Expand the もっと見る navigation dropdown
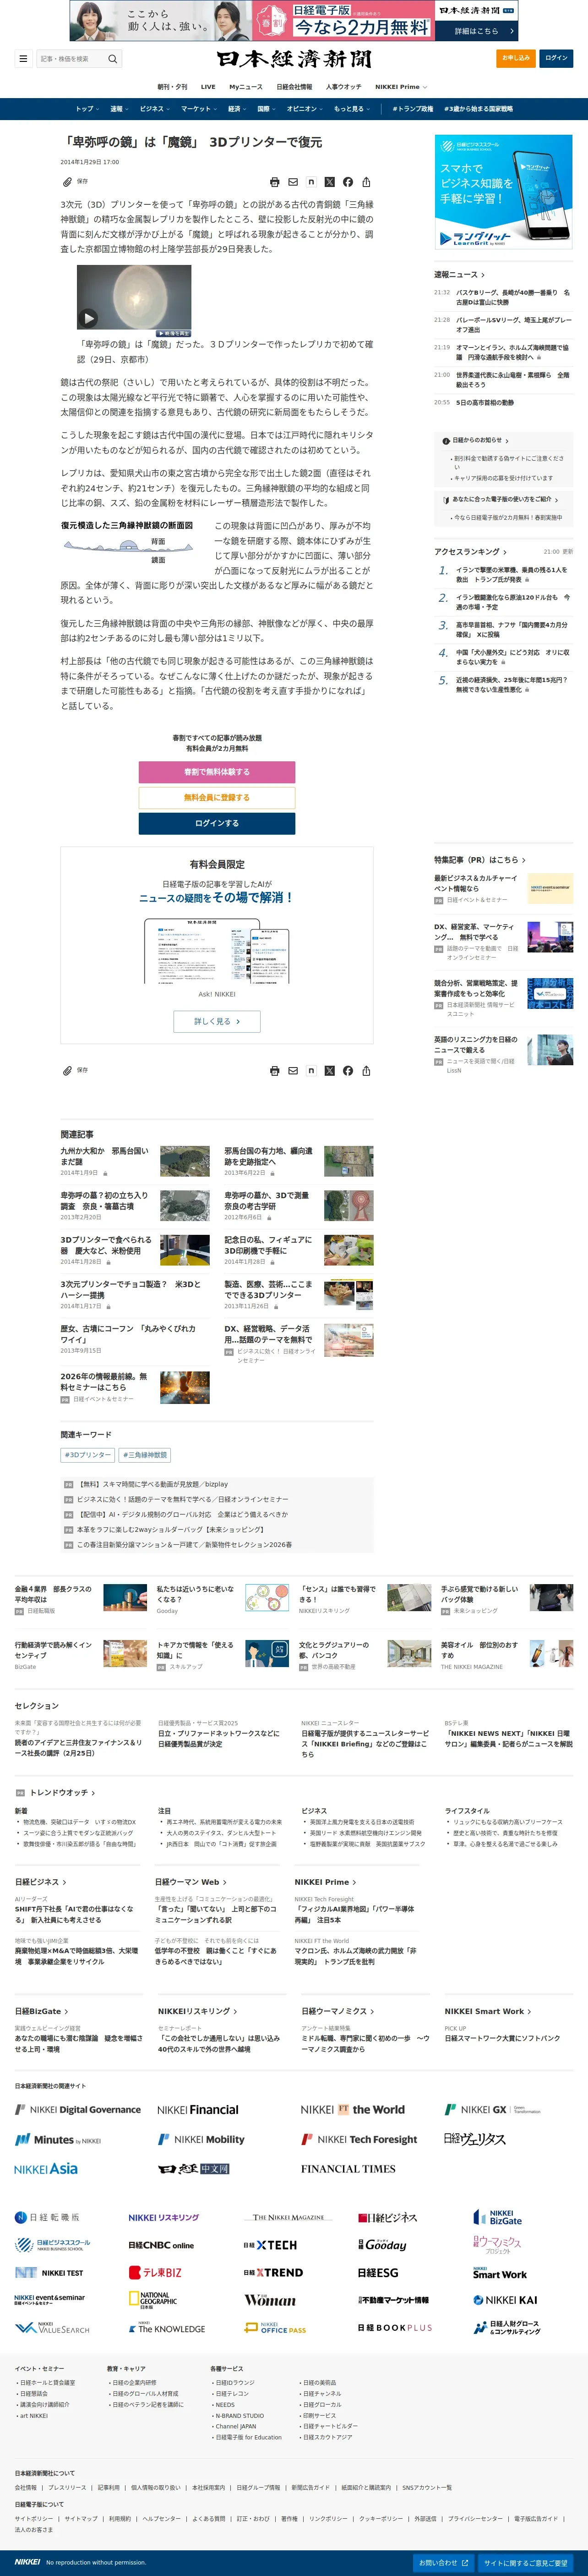The image size is (588, 2576). (351, 109)
